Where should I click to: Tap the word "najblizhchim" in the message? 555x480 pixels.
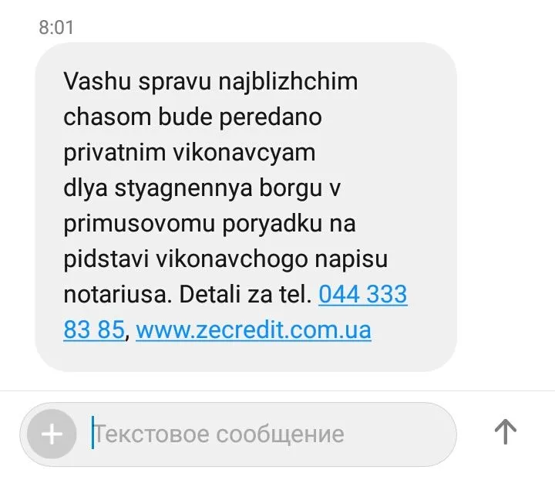coord(288,83)
